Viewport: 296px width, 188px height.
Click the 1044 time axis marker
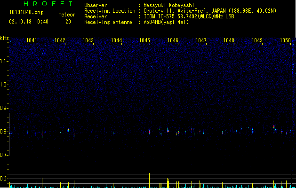click(x=117, y=40)
